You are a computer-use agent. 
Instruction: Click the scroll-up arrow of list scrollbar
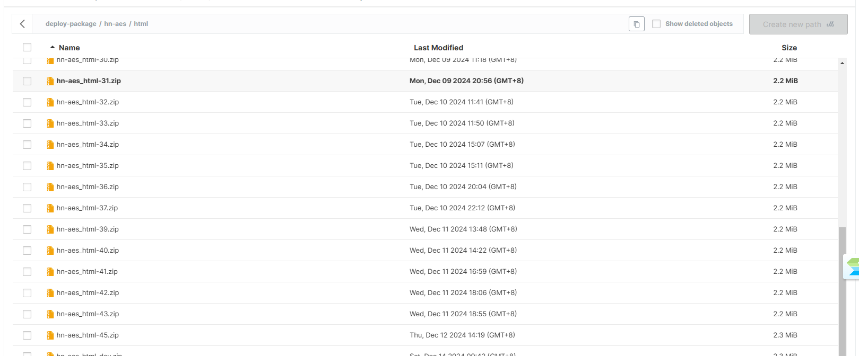(x=842, y=63)
